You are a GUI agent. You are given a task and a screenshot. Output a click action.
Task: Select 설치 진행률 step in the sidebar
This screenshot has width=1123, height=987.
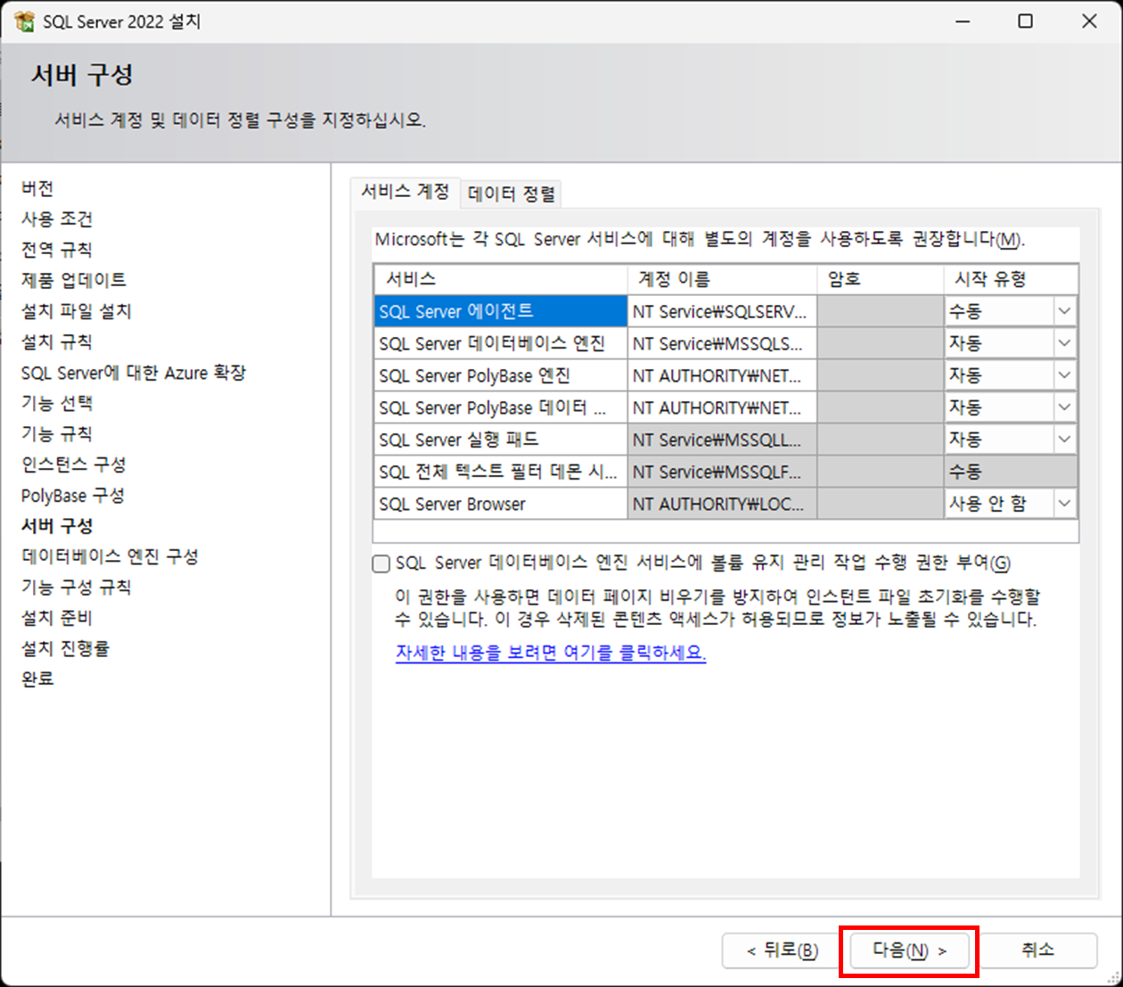coord(65,648)
